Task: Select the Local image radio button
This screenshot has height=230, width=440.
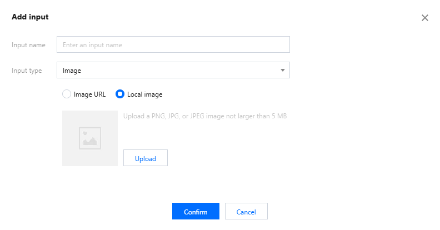Action: click(x=119, y=94)
